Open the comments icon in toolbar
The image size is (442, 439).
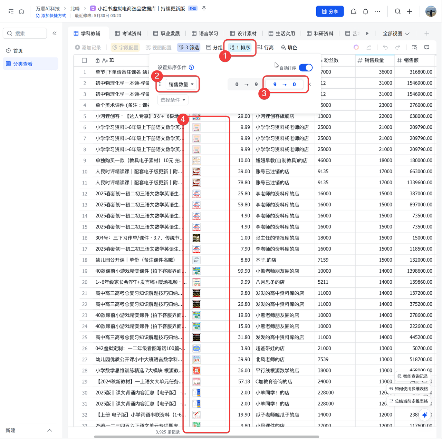(x=427, y=47)
